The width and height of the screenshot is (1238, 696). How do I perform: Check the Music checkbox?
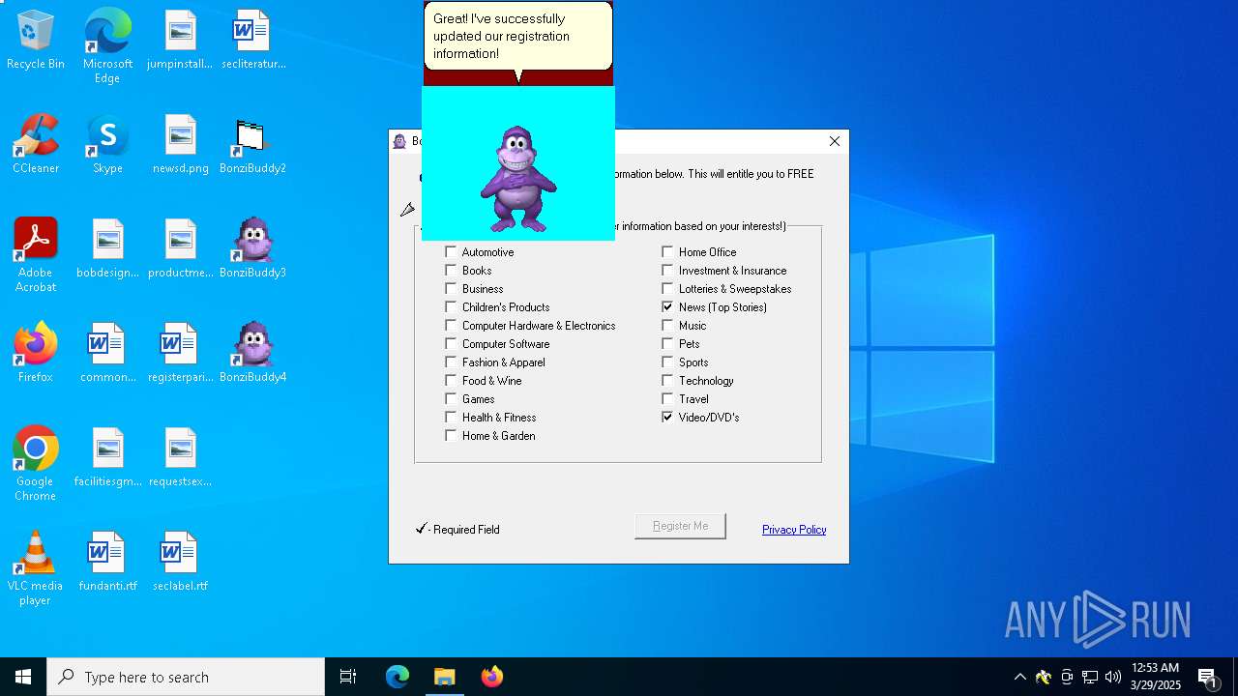(667, 325)
